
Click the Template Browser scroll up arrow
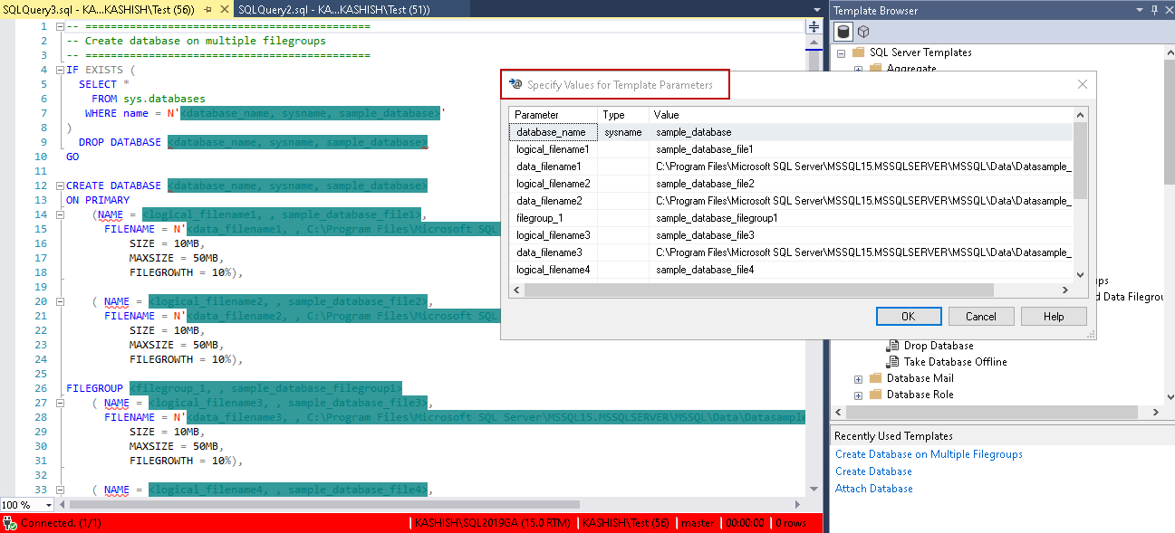(x=1169, y=52)
